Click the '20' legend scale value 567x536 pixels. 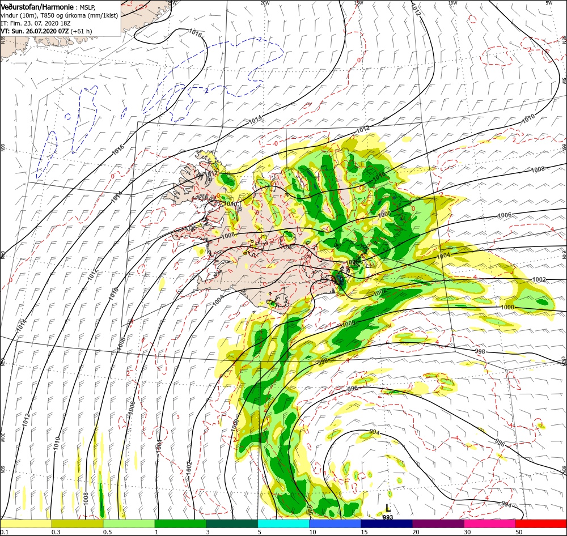(416, 531)
